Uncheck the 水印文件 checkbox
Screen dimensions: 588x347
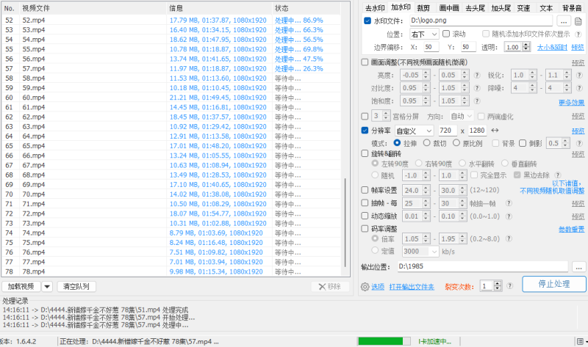[367, 21]
